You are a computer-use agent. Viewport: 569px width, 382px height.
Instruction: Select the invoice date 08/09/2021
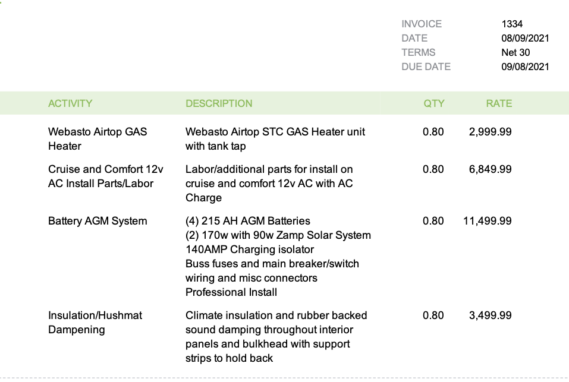coord(525,38)
